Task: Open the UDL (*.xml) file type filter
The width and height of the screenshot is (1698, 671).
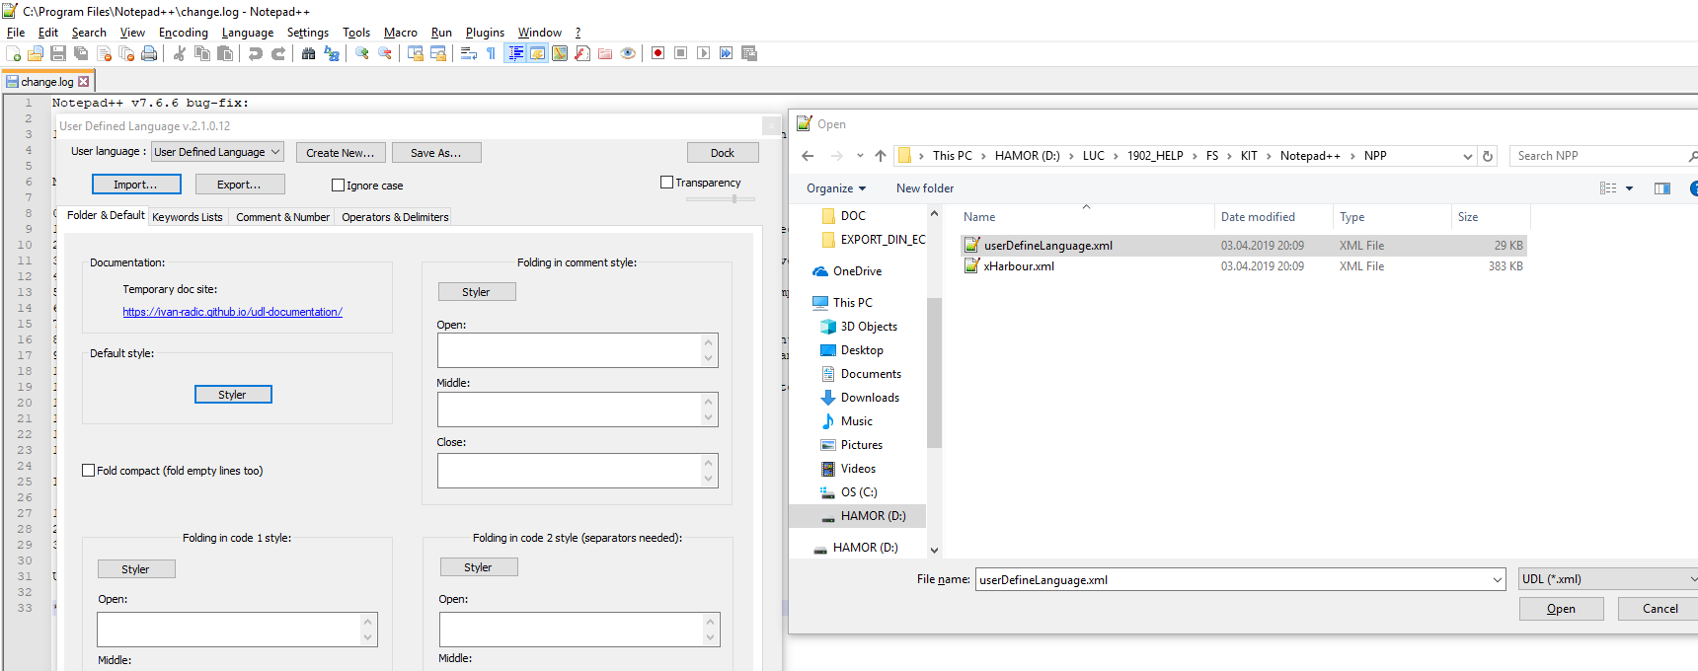Action: click(x=1609, y=579)
